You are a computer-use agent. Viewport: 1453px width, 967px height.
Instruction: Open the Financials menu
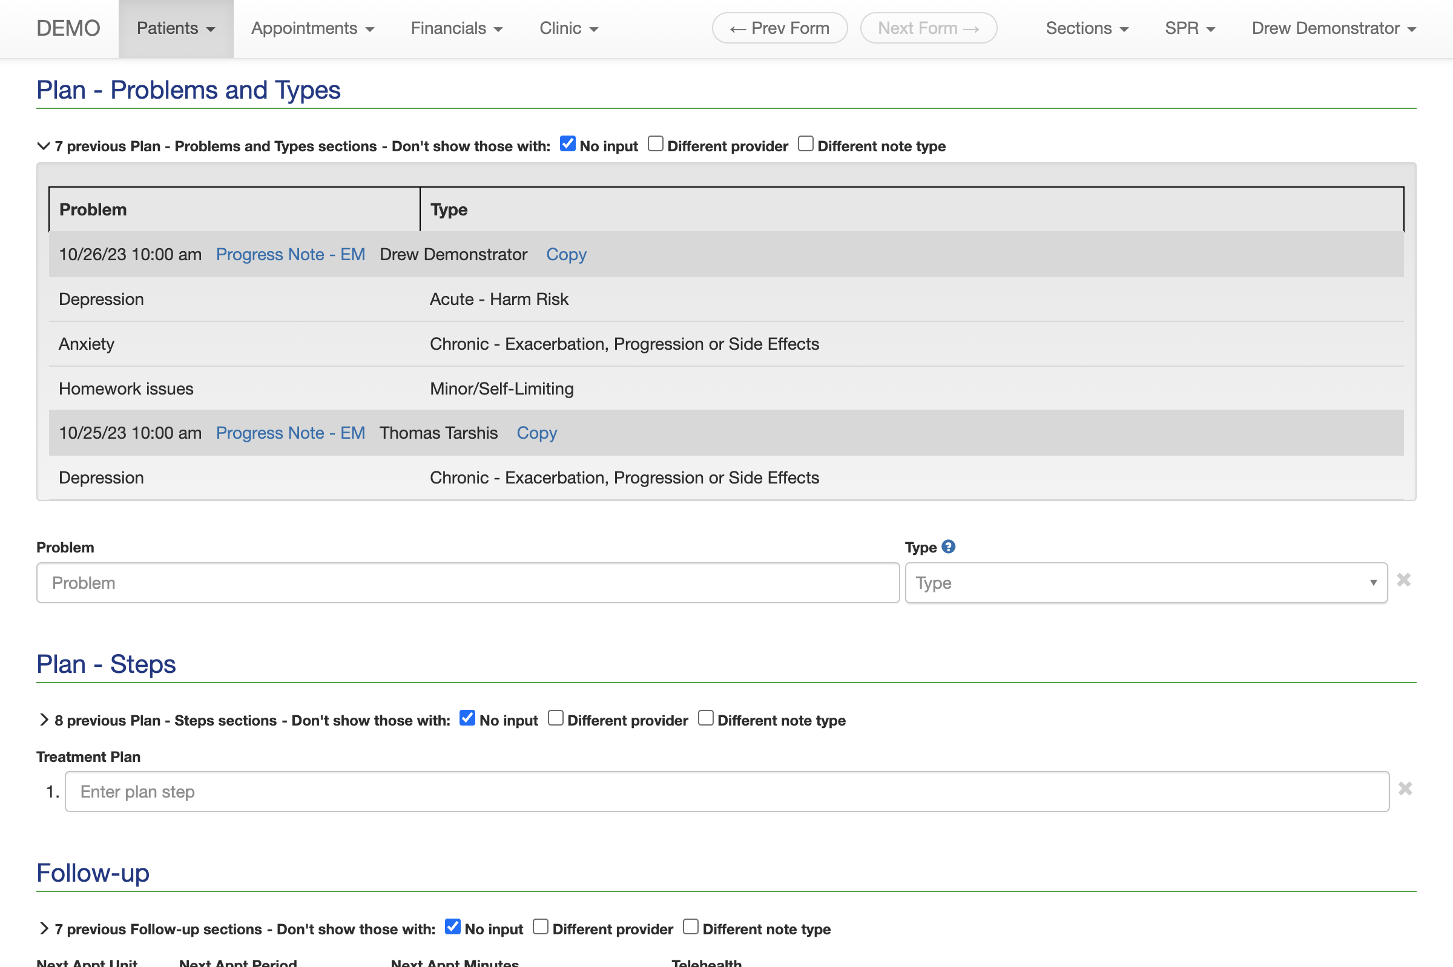tap(456, 28)
